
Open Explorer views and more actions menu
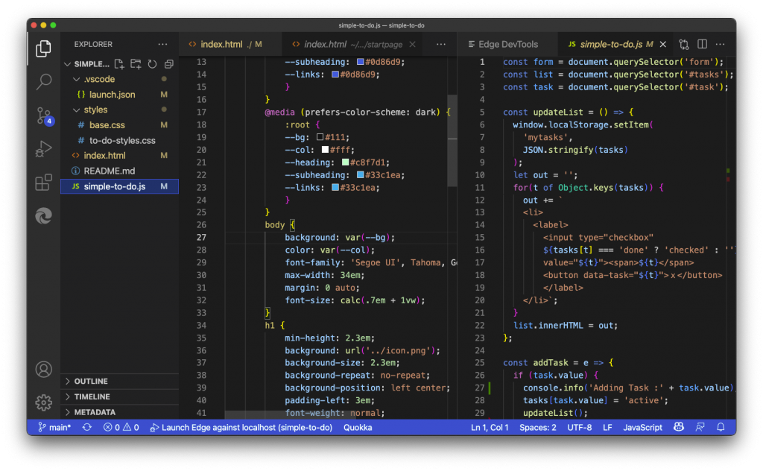point(163,44)
